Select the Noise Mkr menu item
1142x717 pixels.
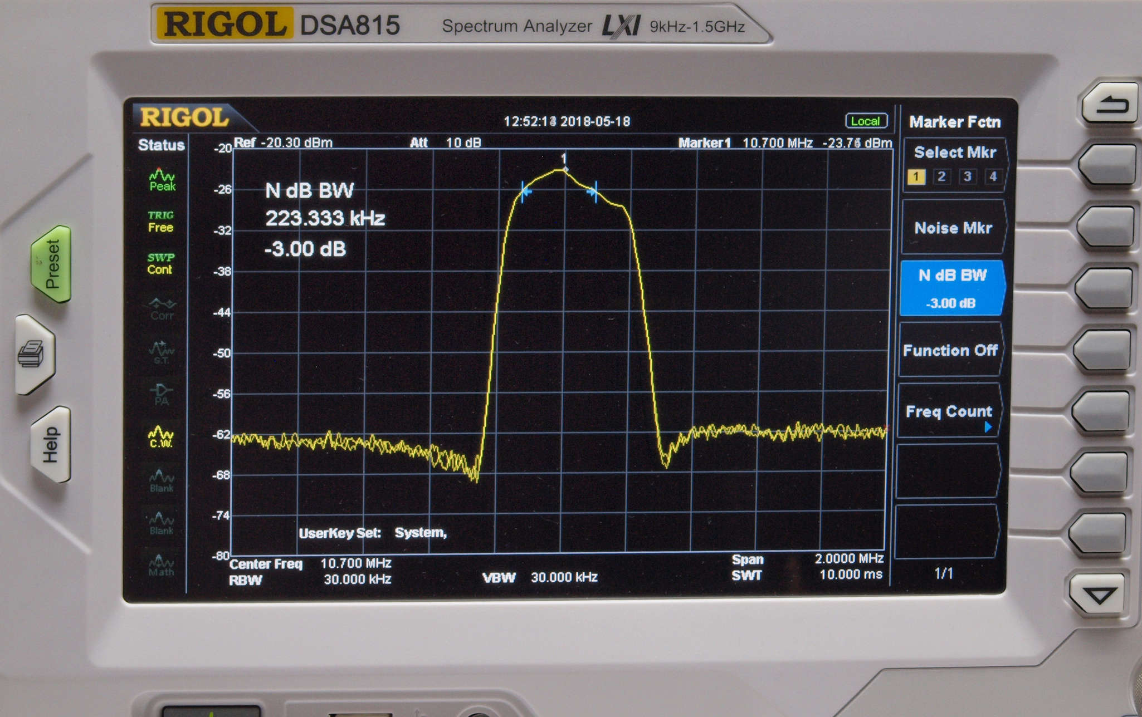(x=953, y=228)
